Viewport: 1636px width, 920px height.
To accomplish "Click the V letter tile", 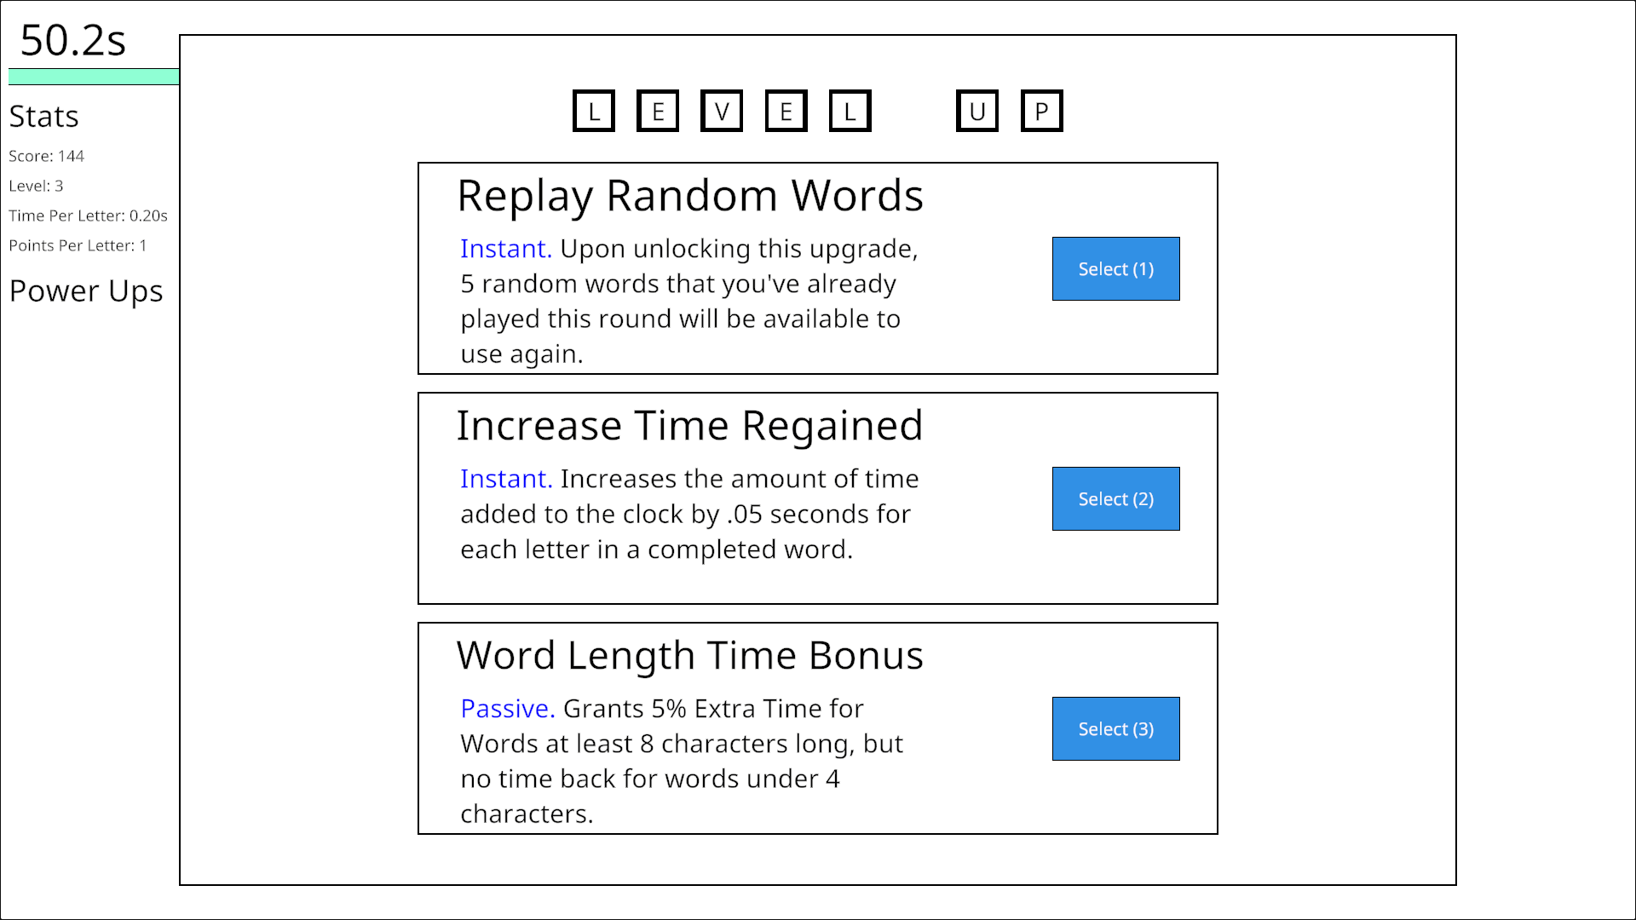I will click(x=722, y=112).
